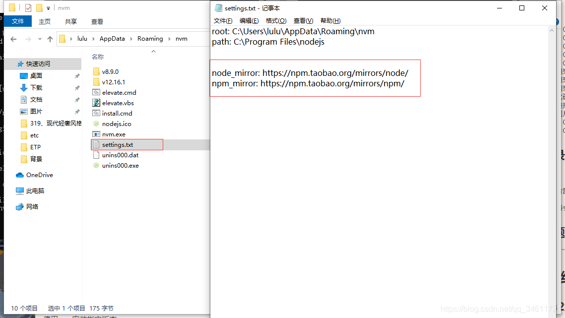Screen dimensions: 565x318
Task: Select OneDrive in the sidebar
Action: (x=39, y=175)
